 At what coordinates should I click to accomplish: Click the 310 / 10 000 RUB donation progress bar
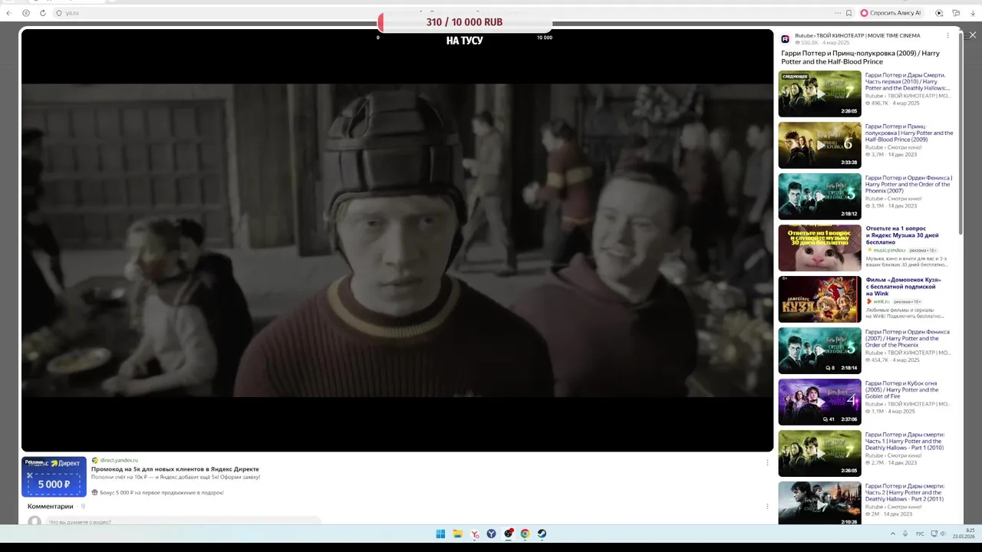pyautogui.click(x=464, y=22)
